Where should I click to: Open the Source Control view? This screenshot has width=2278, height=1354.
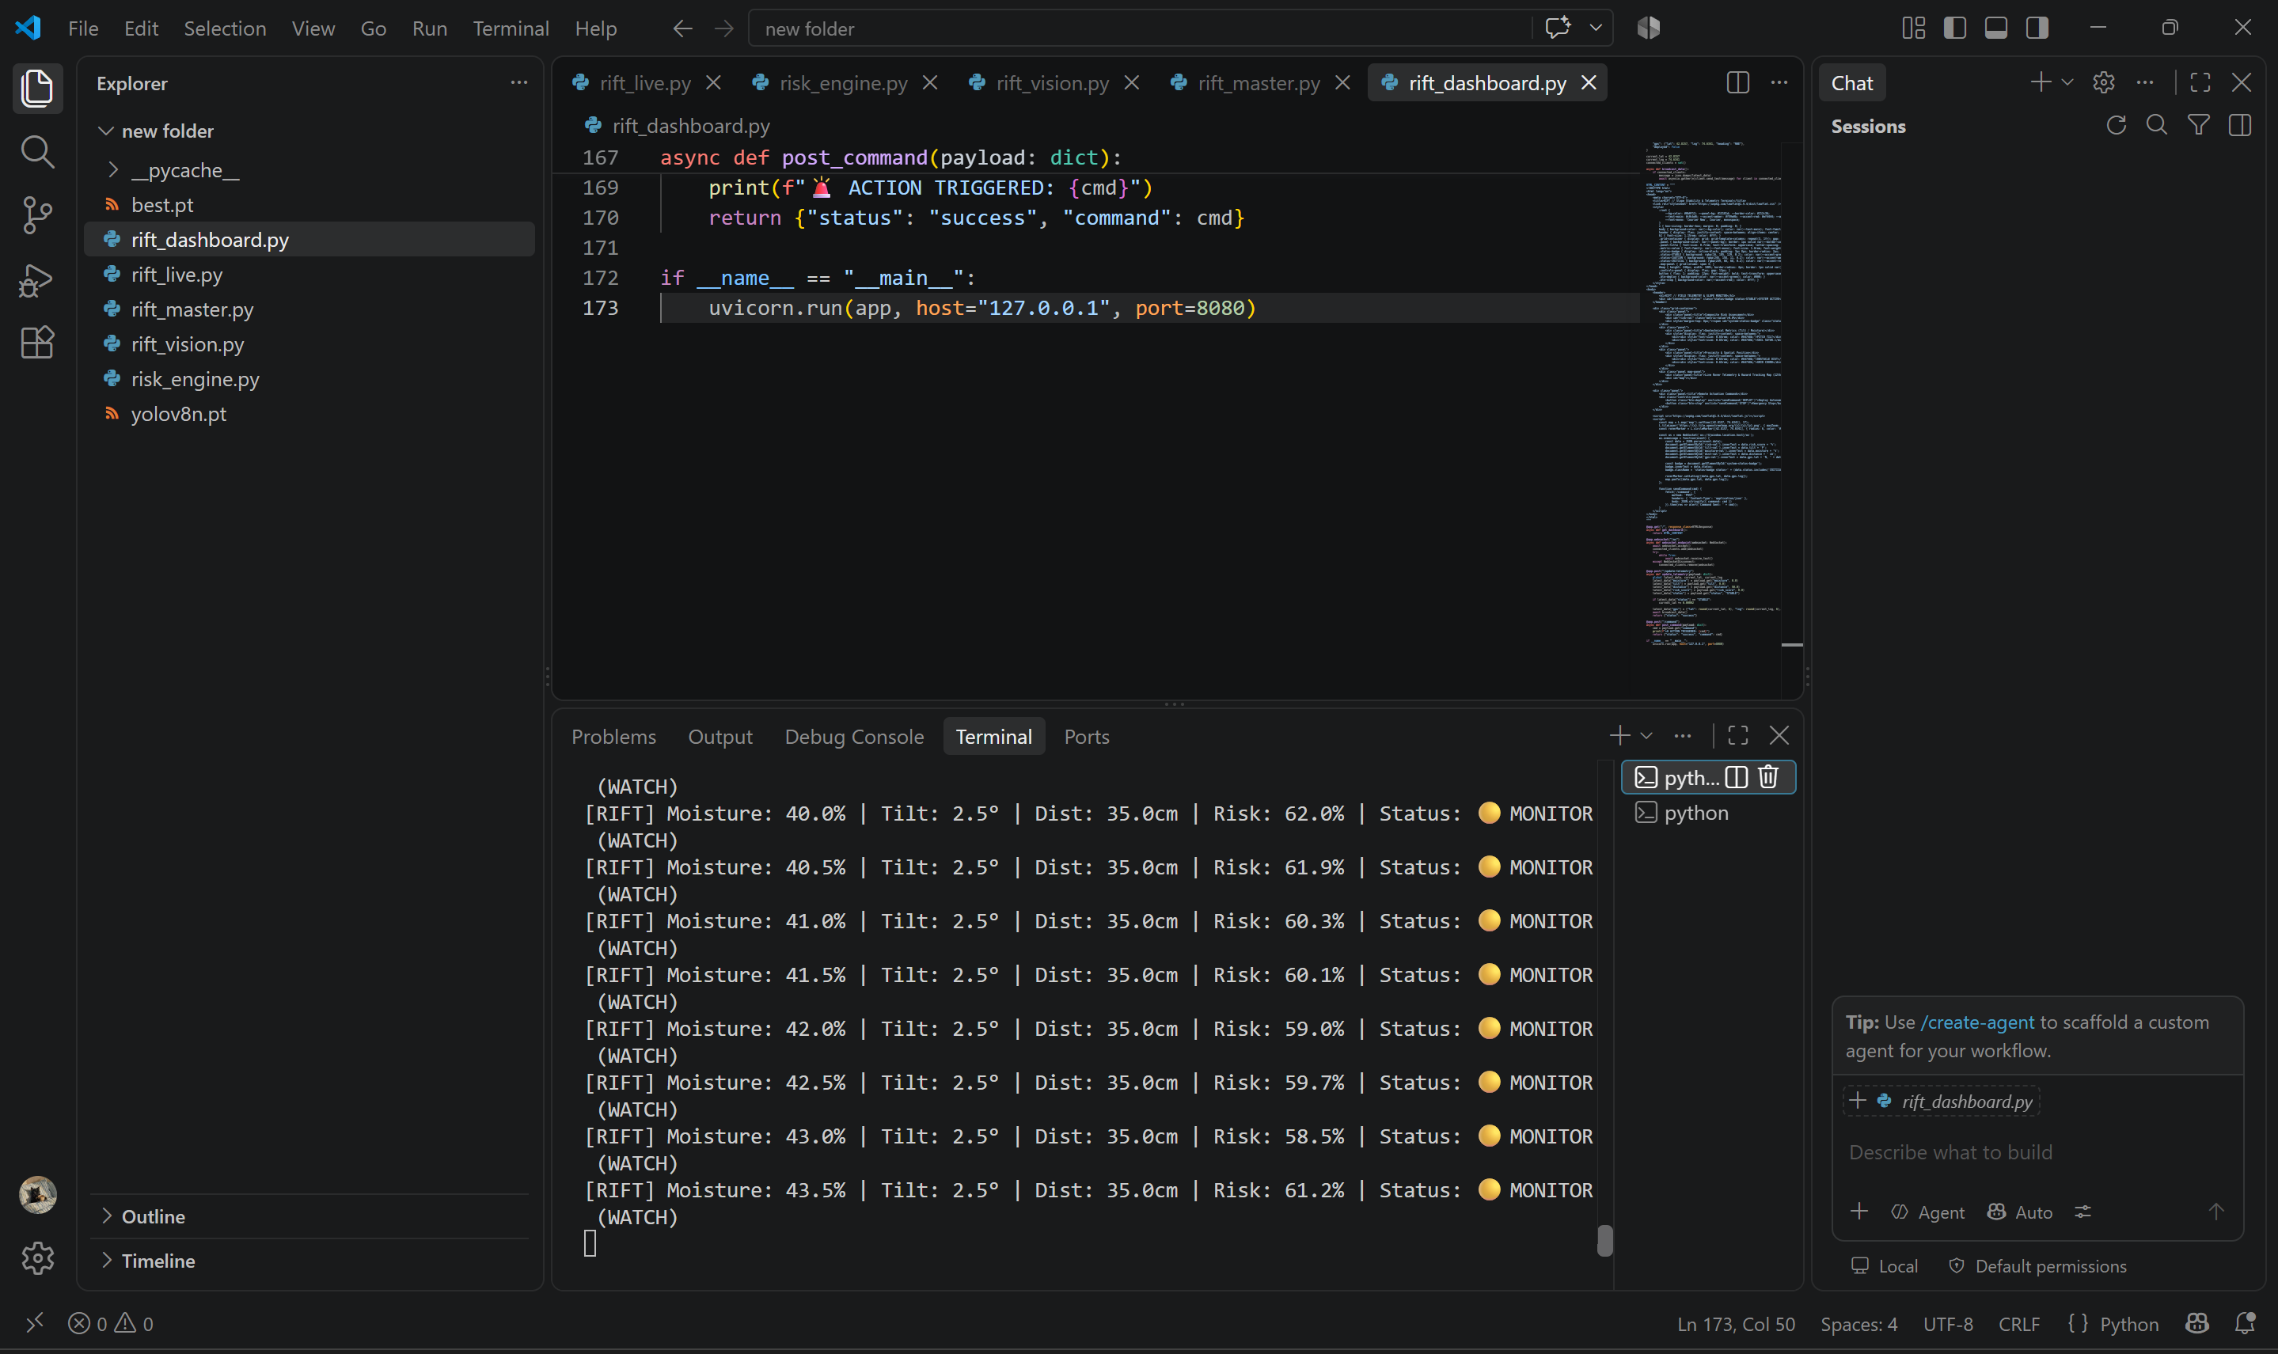point(37,215)
